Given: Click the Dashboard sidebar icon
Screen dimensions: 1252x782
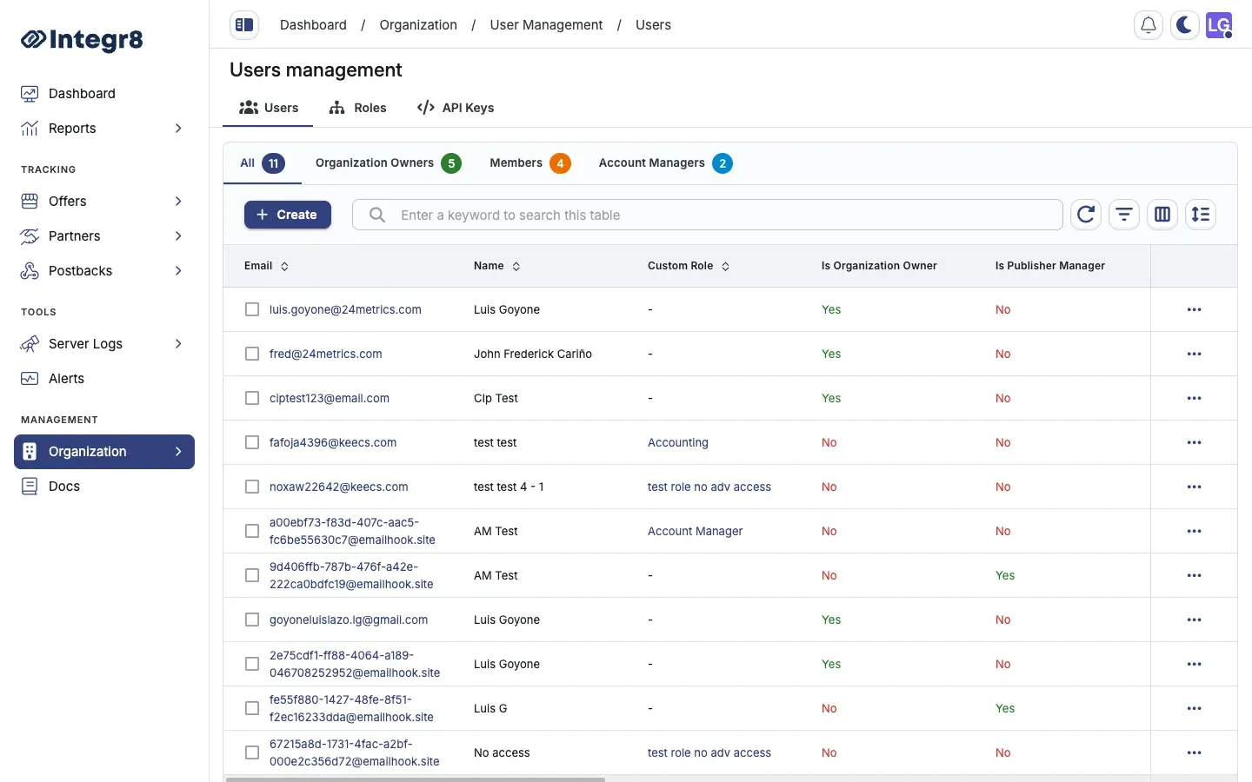Looking at the screenshot, I should point(30,93).
